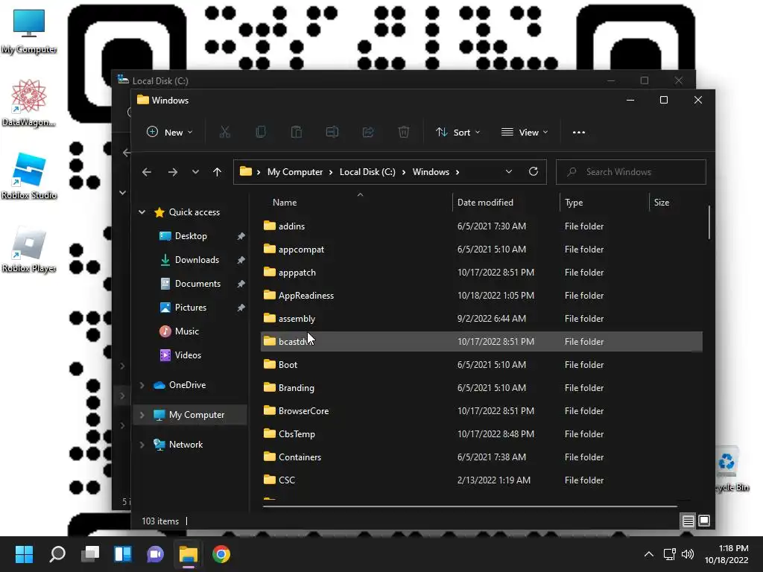The image size is (763, 572).
Task: Switch to large thumbnails view icon
Action: pos(704,521)
